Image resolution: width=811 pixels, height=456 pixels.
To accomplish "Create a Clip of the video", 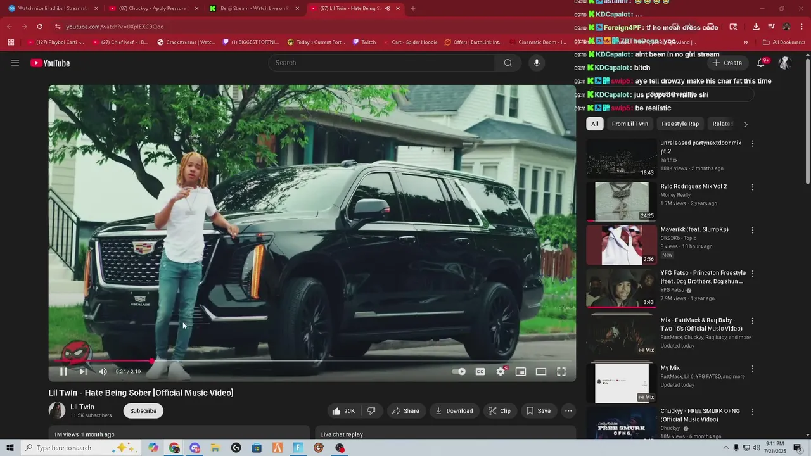I will [x=499, y=411].
